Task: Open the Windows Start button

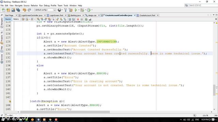Action: [3, 120]
